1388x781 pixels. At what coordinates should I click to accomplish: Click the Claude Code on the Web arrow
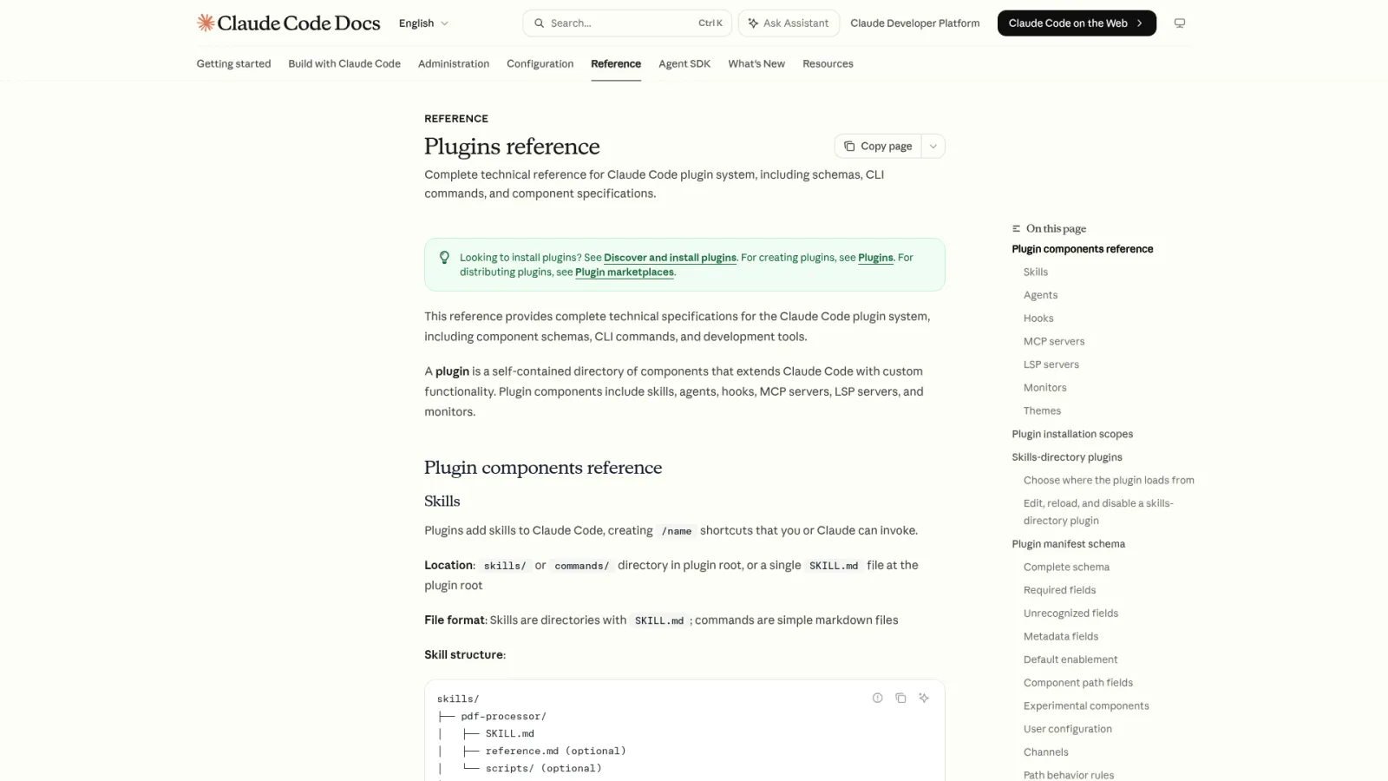tap(1139, 23)
